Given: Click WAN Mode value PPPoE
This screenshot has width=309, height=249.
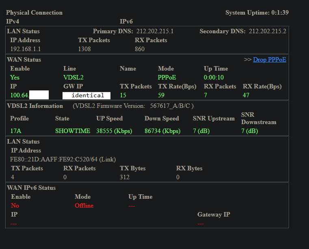Looking at the screenshot, I should click(167, 77).
